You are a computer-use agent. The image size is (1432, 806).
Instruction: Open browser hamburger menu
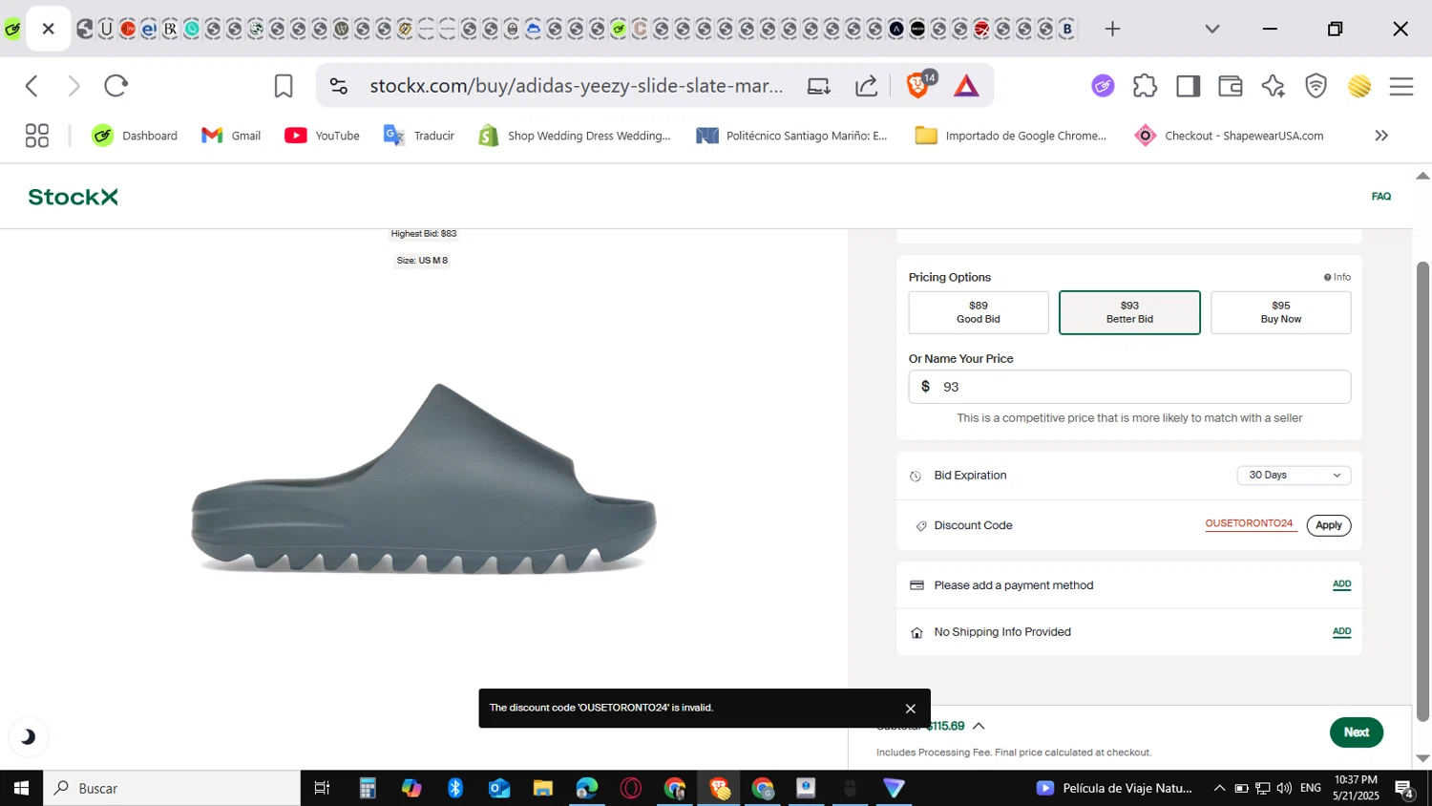[x=1401, y=86]
